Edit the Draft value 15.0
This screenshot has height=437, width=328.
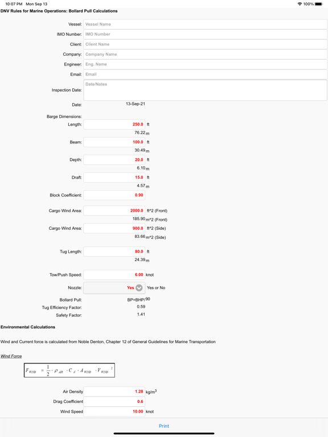click(x=114, y=178)
